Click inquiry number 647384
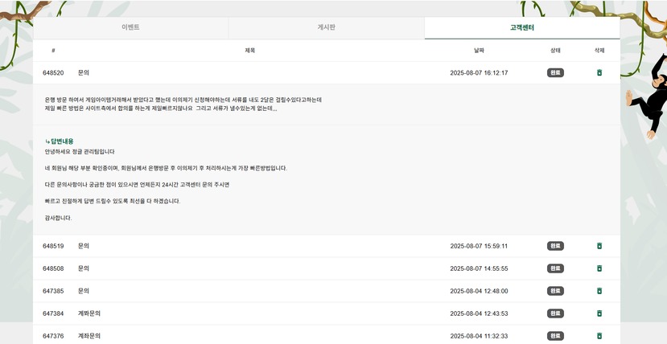This screenshot has height=344, width=667. pos(53,313)
